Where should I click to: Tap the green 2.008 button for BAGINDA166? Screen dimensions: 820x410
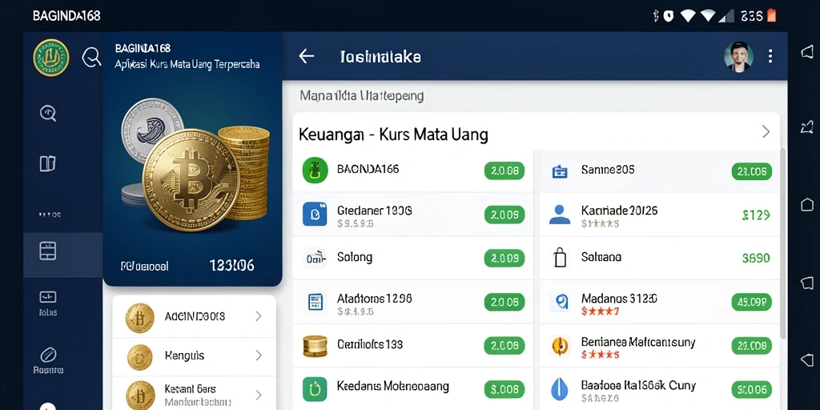pos(504,171)
